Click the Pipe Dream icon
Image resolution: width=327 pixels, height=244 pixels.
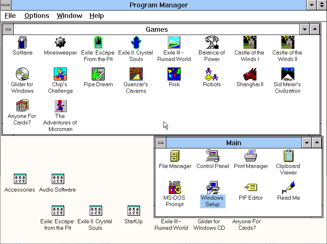98,74
